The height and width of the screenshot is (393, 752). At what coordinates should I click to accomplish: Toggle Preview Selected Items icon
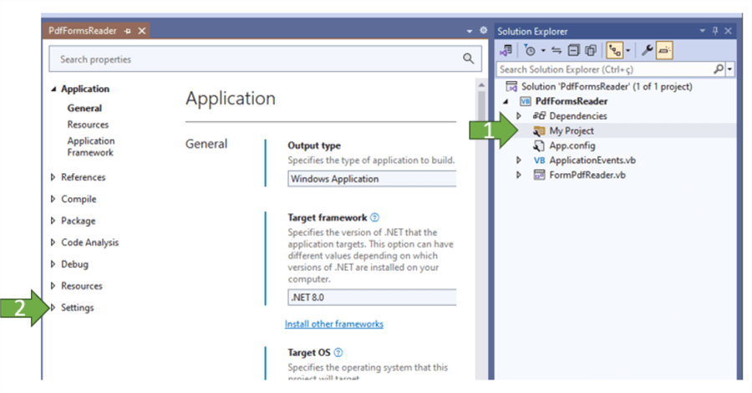point(664,50)
